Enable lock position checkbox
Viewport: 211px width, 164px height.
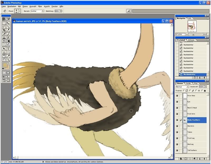pos(196,90)
